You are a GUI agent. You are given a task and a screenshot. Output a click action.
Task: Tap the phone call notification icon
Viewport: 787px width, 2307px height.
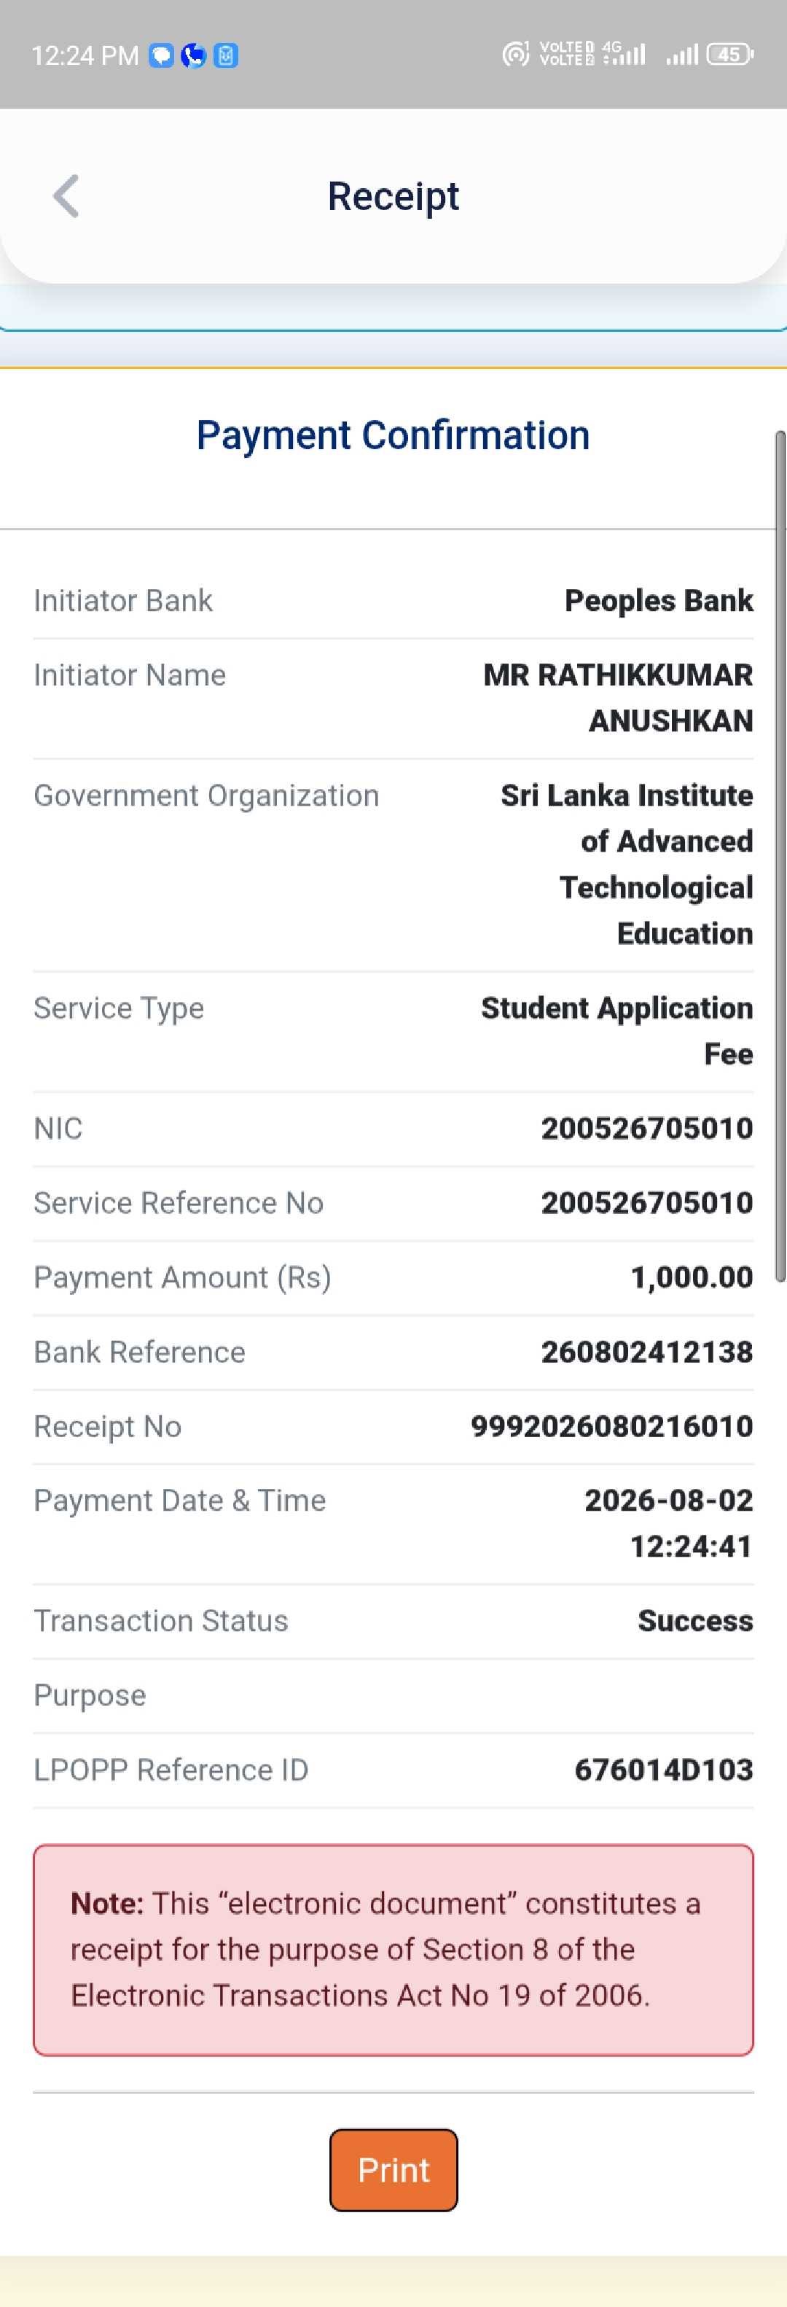tap(193, 55)
